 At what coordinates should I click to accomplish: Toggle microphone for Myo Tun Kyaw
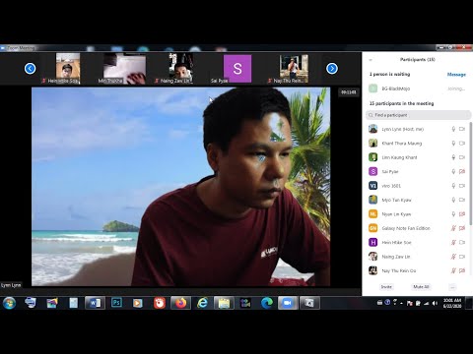pos(453,200)
